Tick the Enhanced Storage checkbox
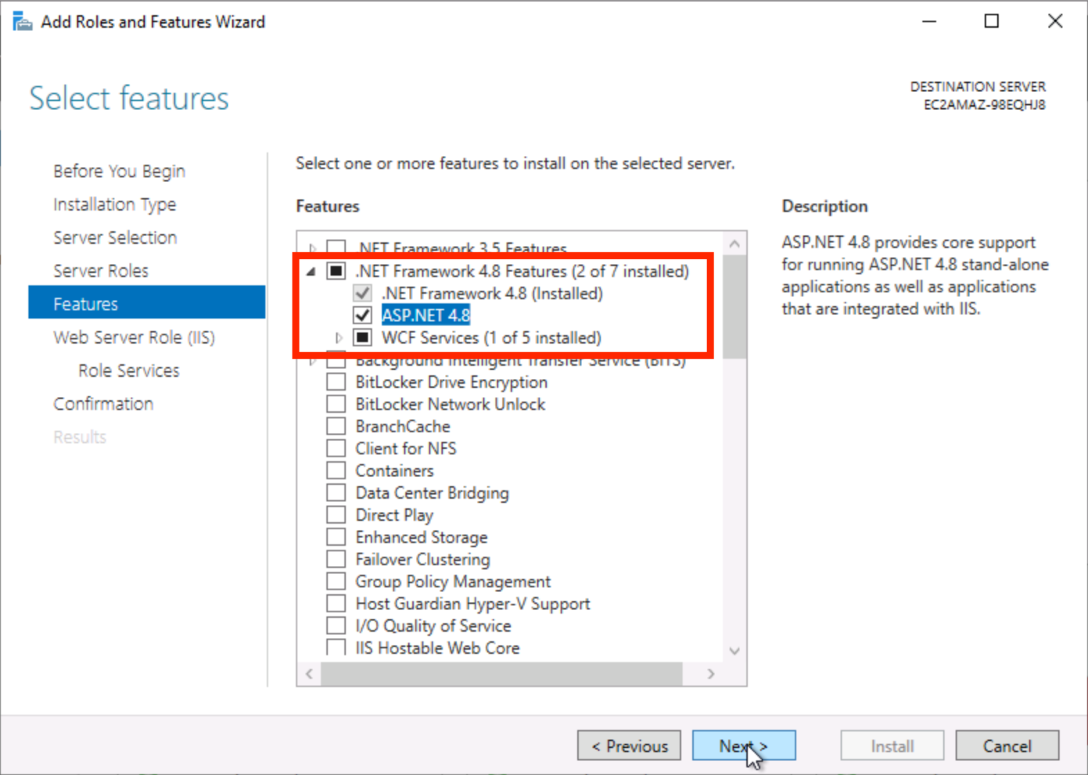Viewport: 1088px width, 775px height. (336, 537)
